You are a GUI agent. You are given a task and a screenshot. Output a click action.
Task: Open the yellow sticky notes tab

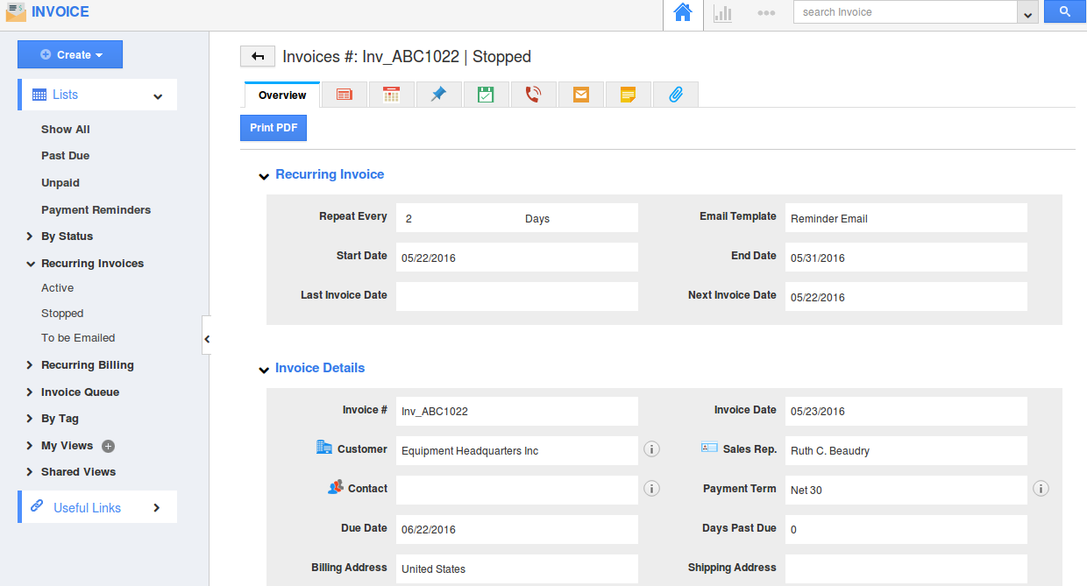pos(628,95)
